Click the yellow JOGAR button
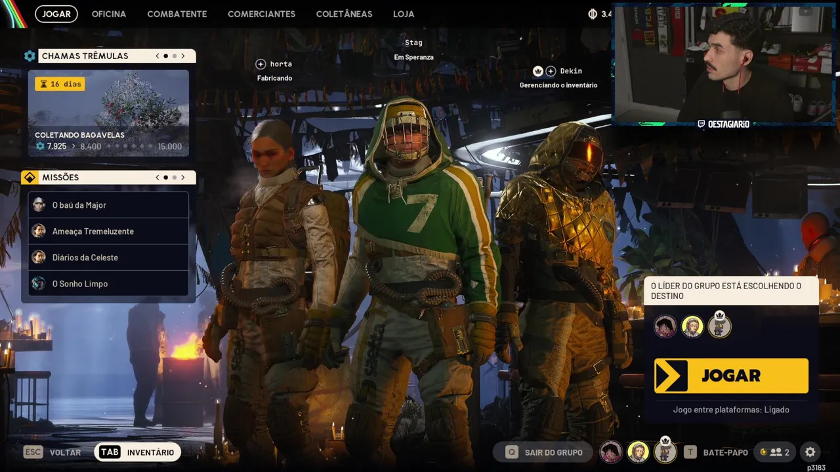Viewport: 840px width, 472px height. [x=731, y=376]
